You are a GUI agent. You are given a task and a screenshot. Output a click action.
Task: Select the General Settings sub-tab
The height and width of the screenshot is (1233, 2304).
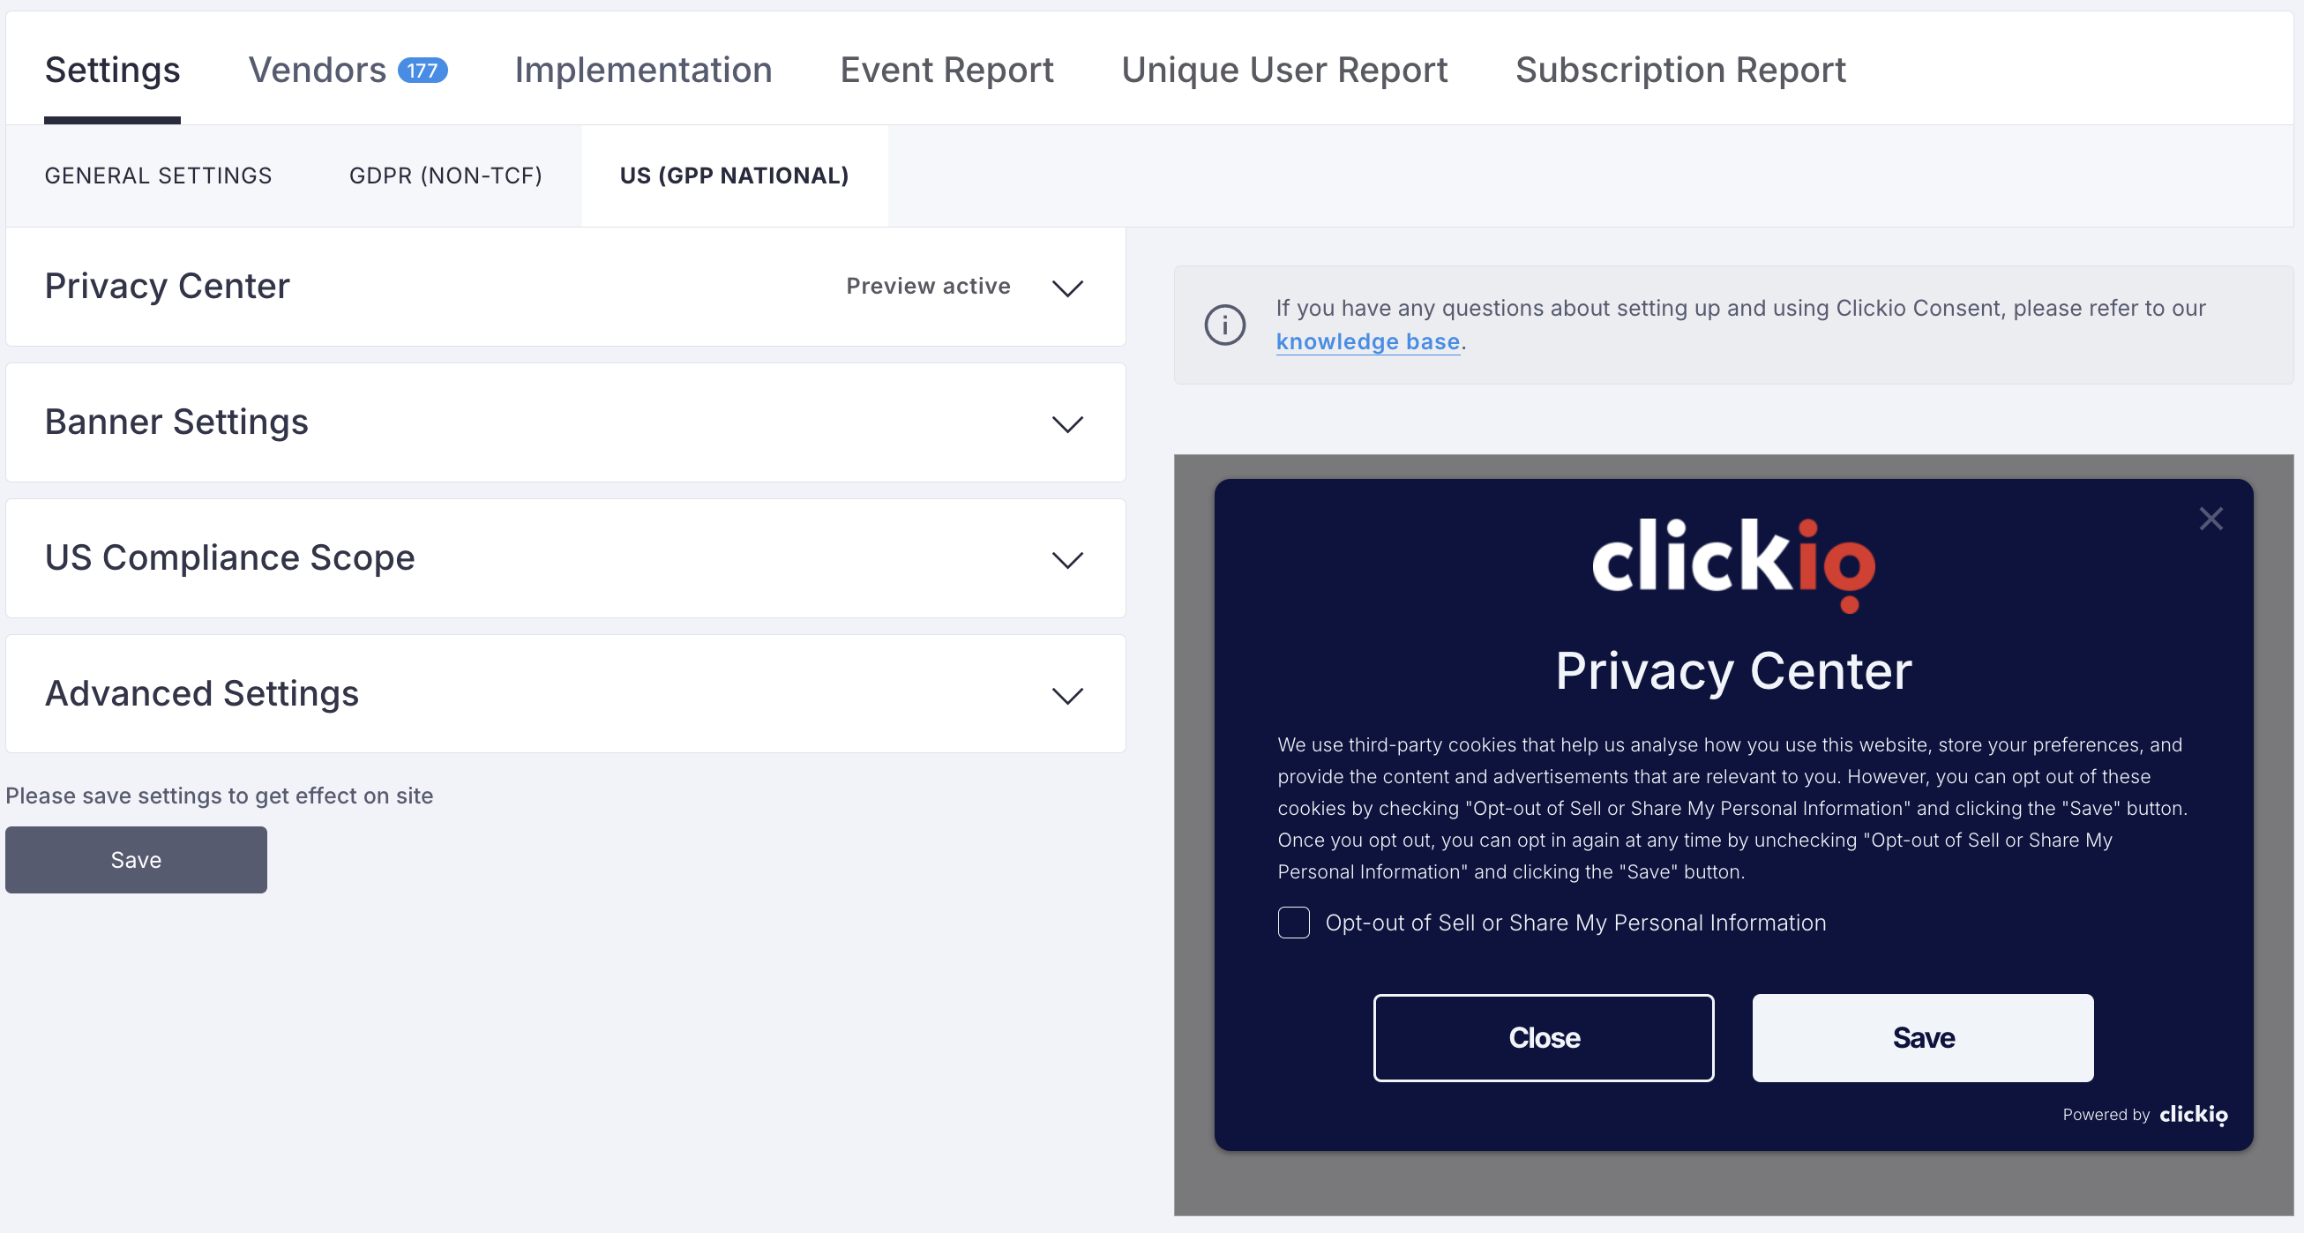(158, 176)
